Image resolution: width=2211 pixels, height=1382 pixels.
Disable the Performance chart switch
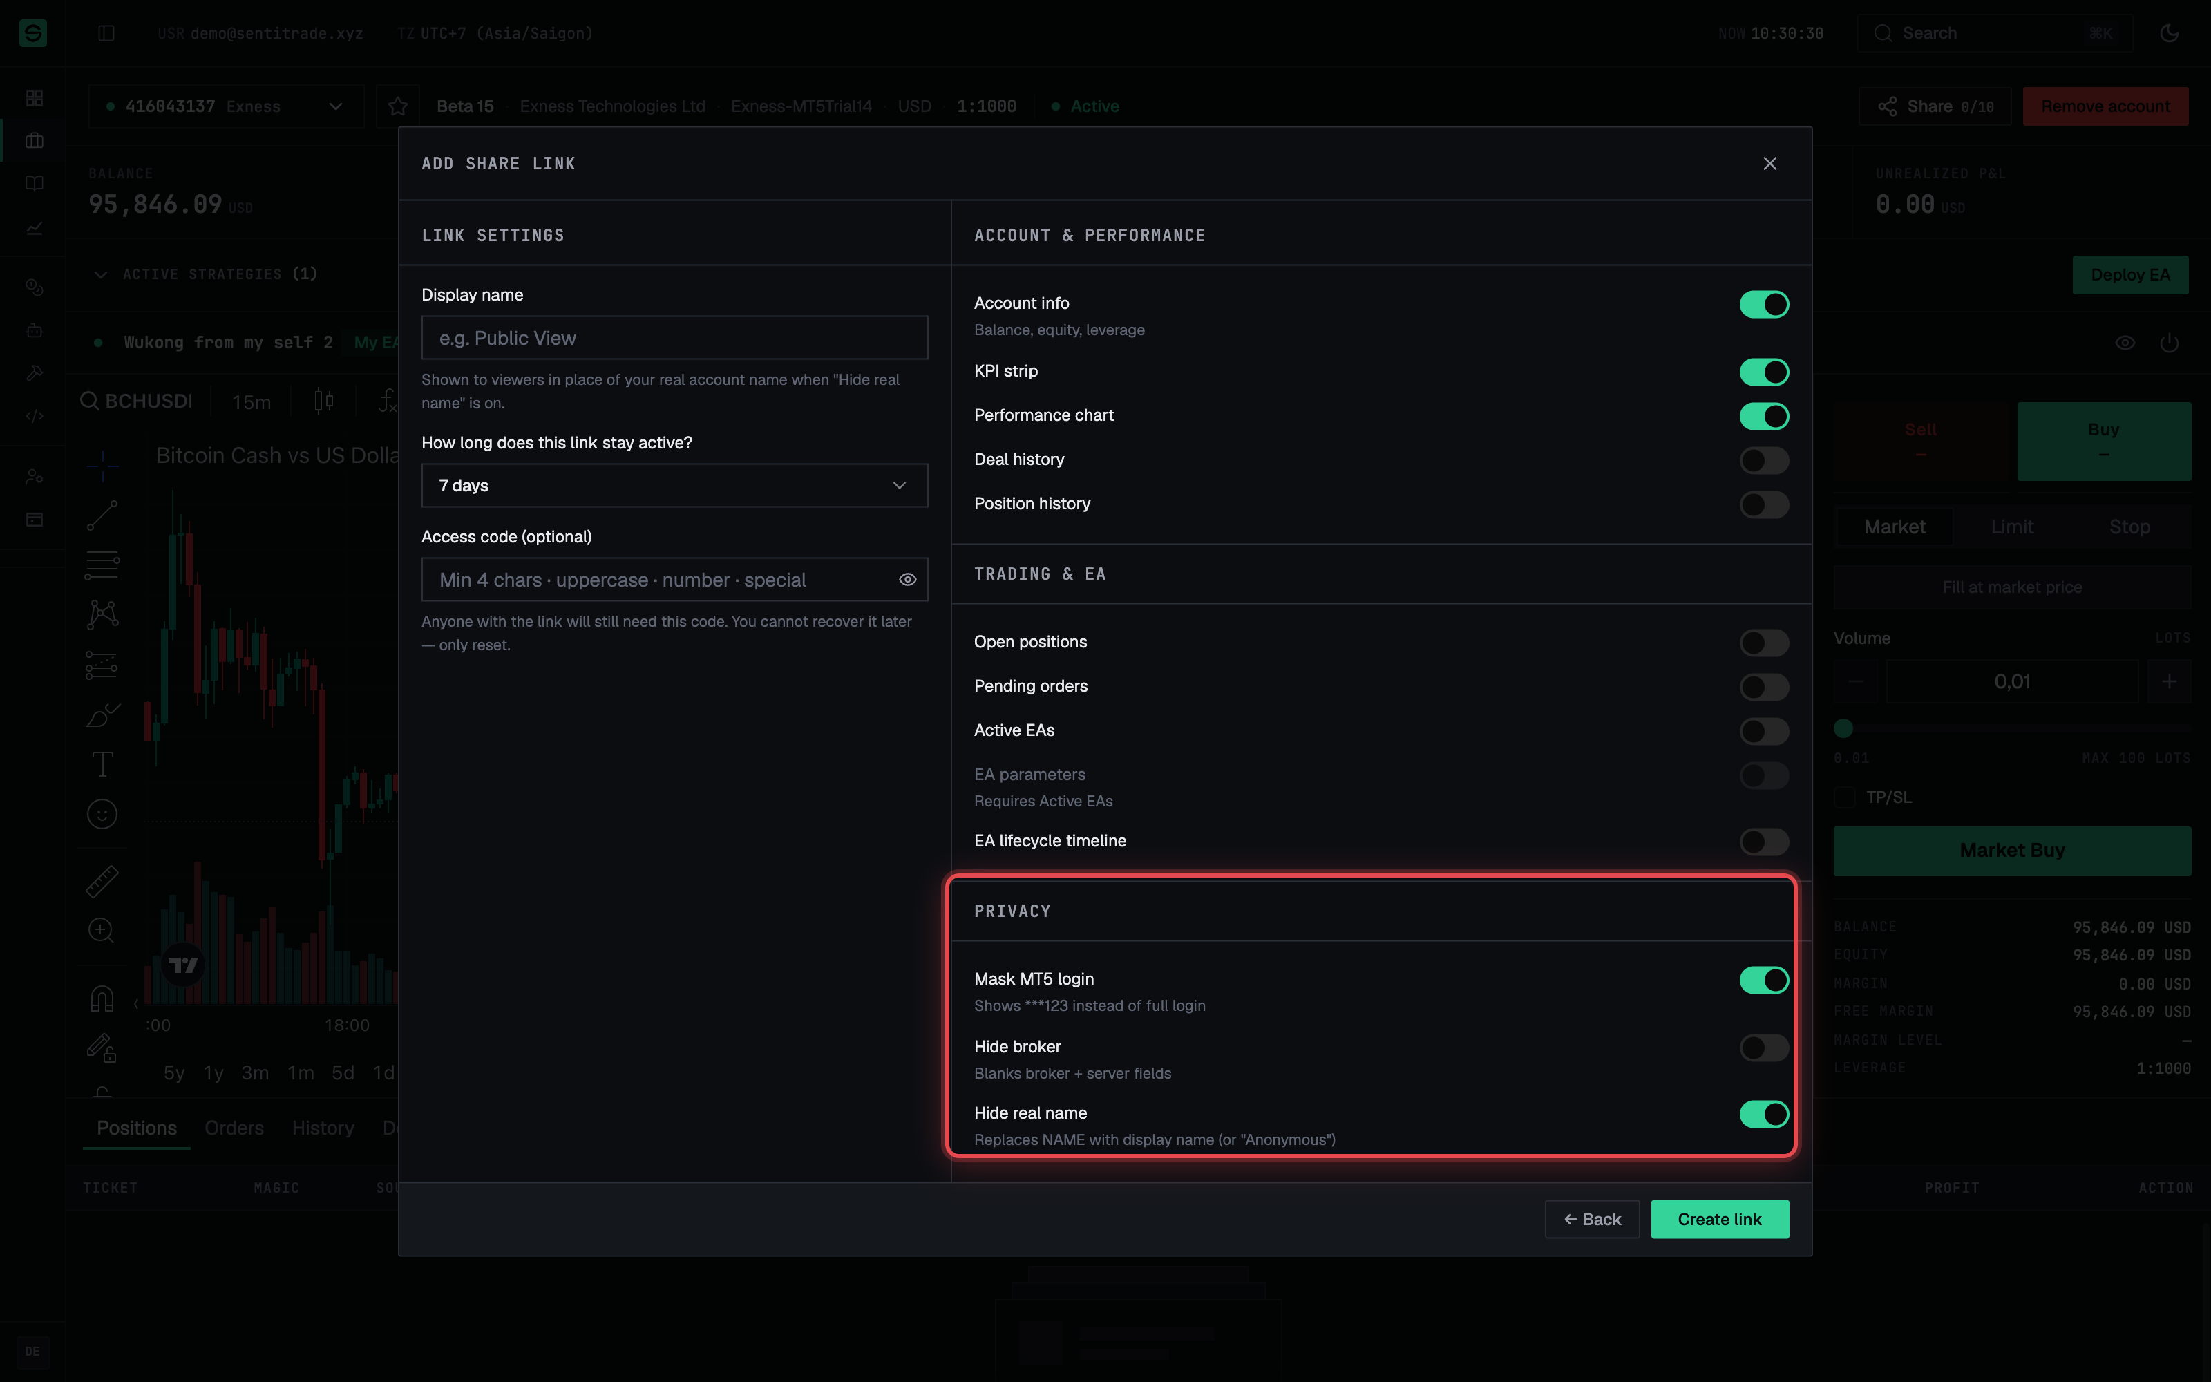pyautogui.click(x=1763, y=416)
